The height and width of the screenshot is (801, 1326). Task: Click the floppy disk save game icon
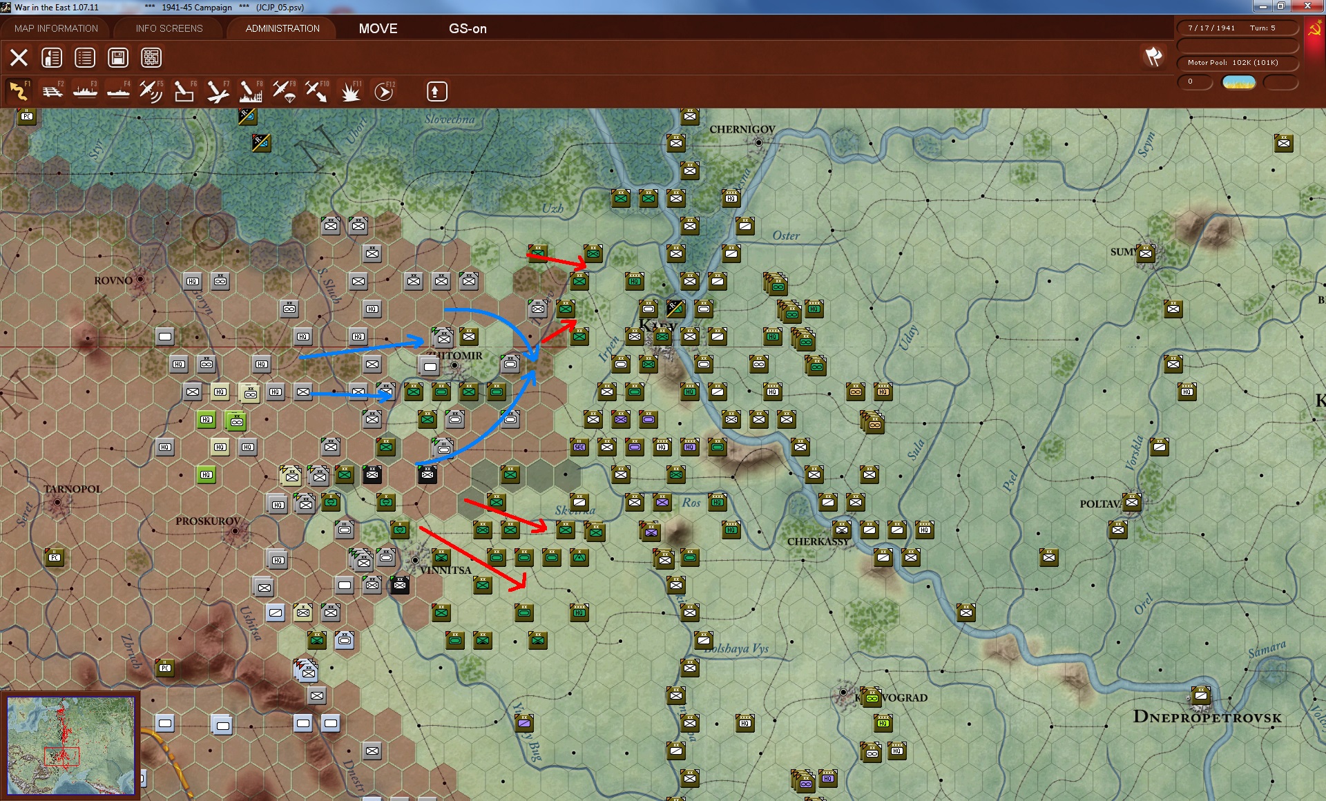point(118,57)
